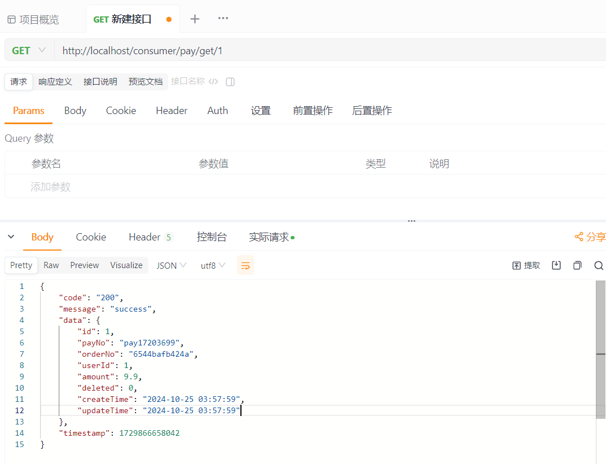
Task: Click the panel divider handle dots
Action: [x=411, y=221]
